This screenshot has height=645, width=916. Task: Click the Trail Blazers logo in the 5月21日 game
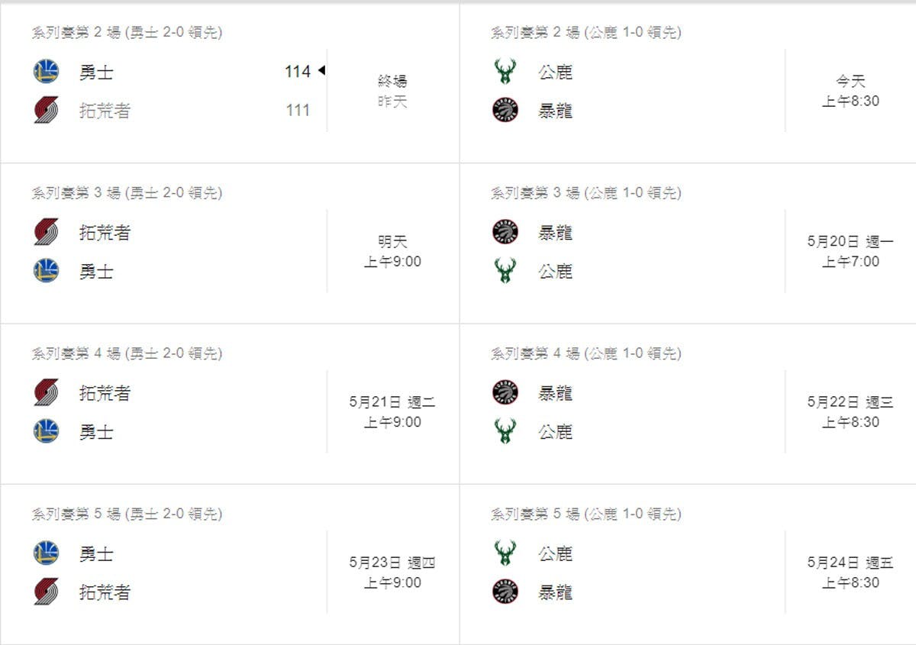tap(46, 392)
